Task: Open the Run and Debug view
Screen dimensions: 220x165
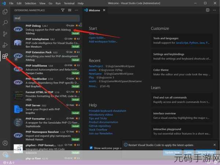Action: (x=5, y=45)
